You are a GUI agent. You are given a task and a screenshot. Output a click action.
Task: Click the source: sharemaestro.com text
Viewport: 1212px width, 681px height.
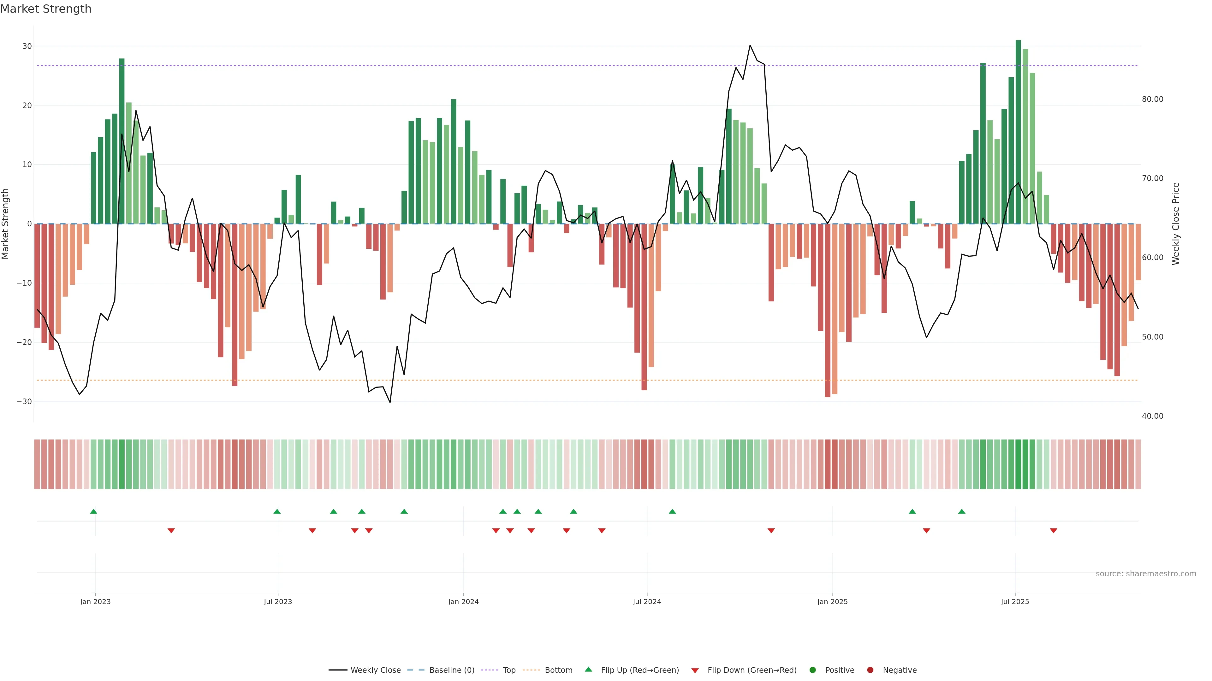[1146, 574]
